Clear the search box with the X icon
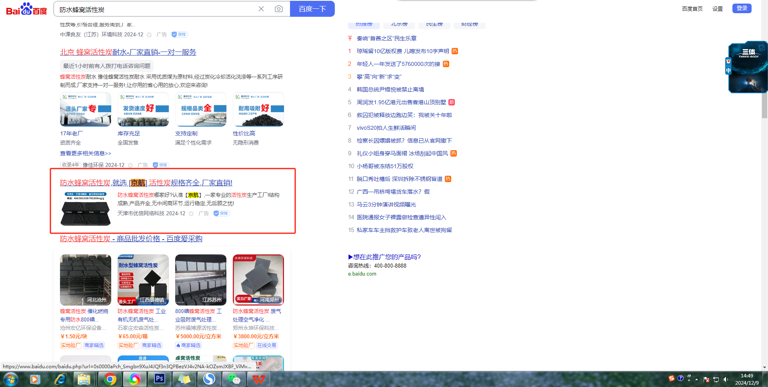 261,9
